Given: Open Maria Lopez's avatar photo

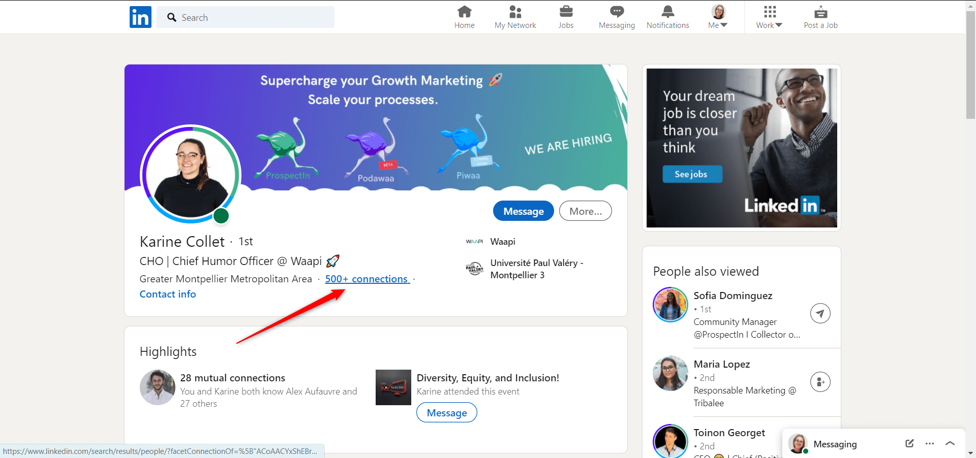Looking at the screenshot, I should [670, 373].
